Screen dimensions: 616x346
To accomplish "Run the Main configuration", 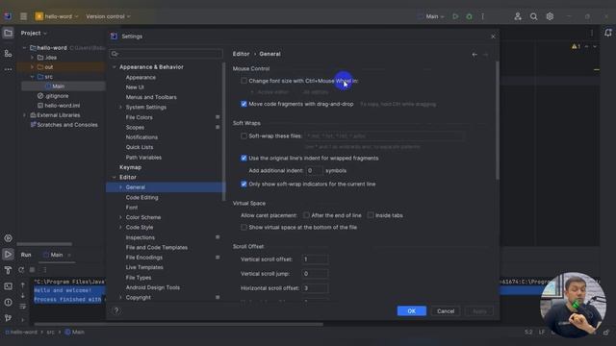I will coord(455,16).
